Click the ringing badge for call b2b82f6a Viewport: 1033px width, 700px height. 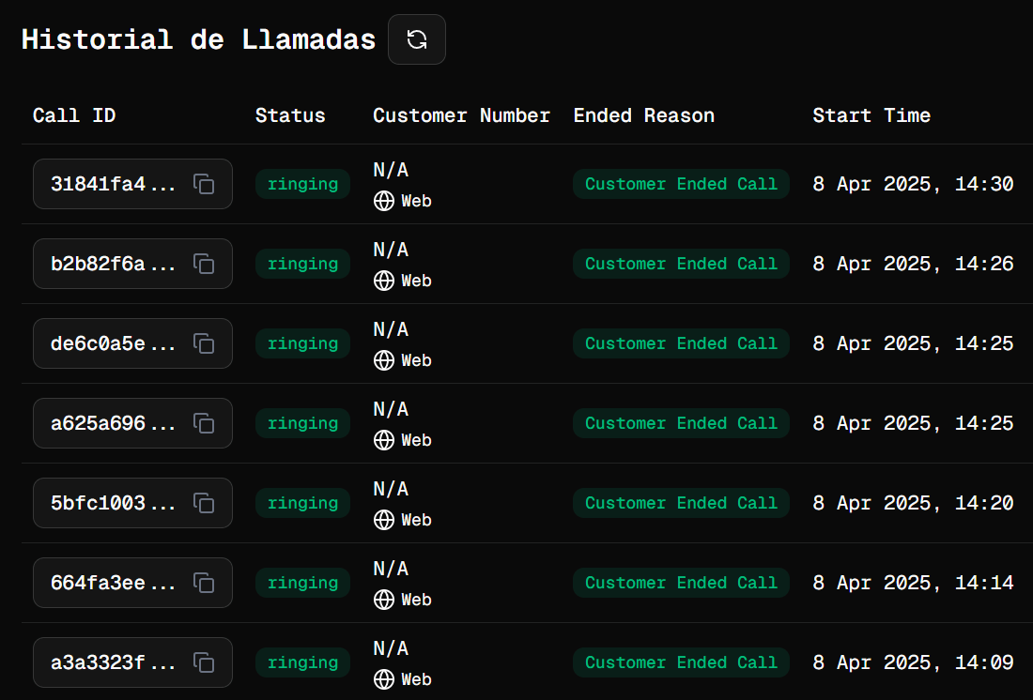pos(302,264)
